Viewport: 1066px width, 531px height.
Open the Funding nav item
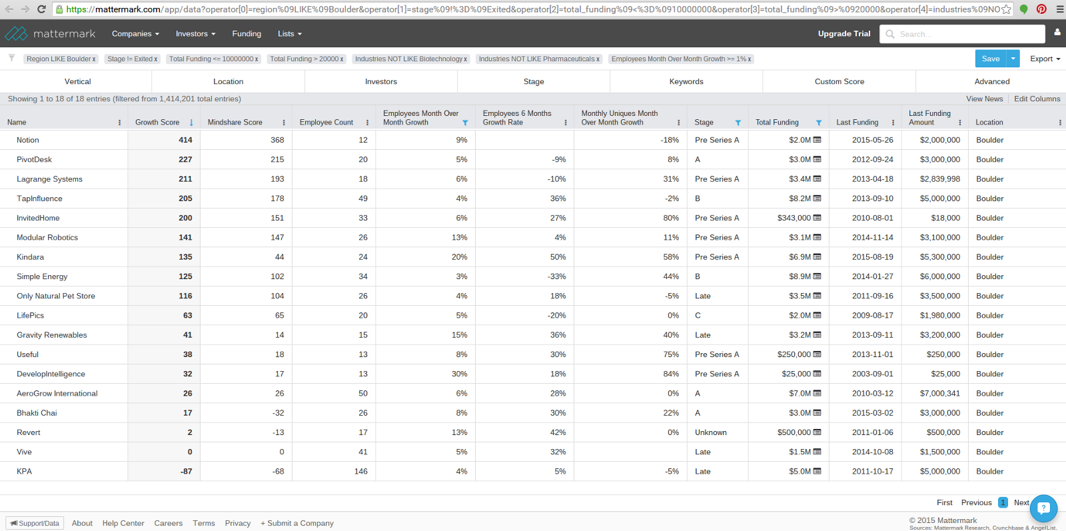pos(247,33)
